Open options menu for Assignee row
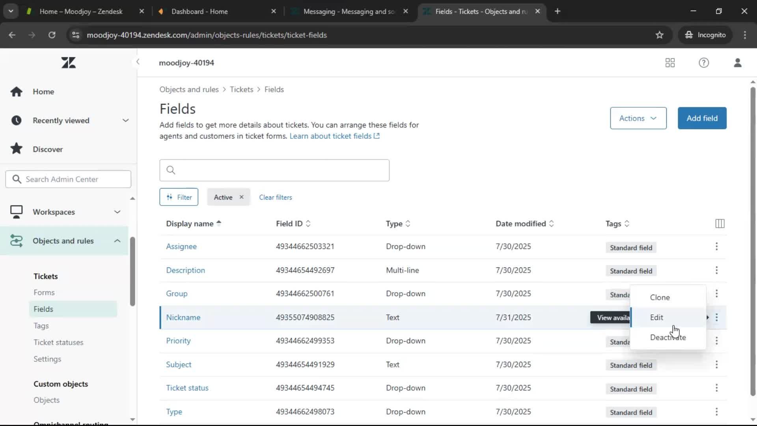 (x=716, y=247)
